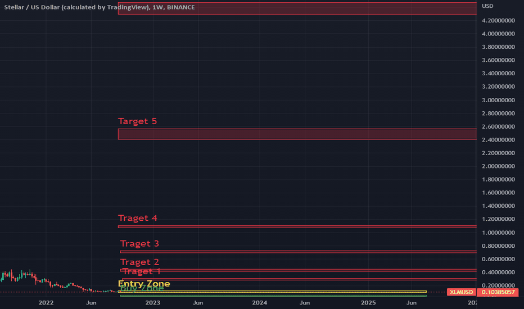
Task: Click the 2024 year label on time axis
Action: point(260,303)
